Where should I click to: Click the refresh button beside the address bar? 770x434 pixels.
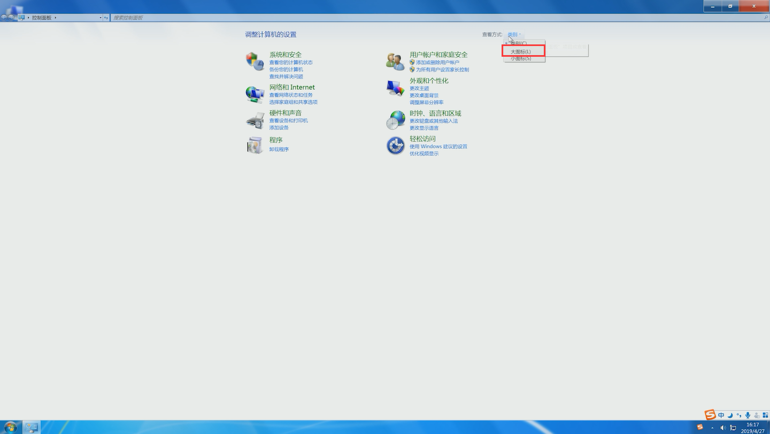[x=106, y=18]
